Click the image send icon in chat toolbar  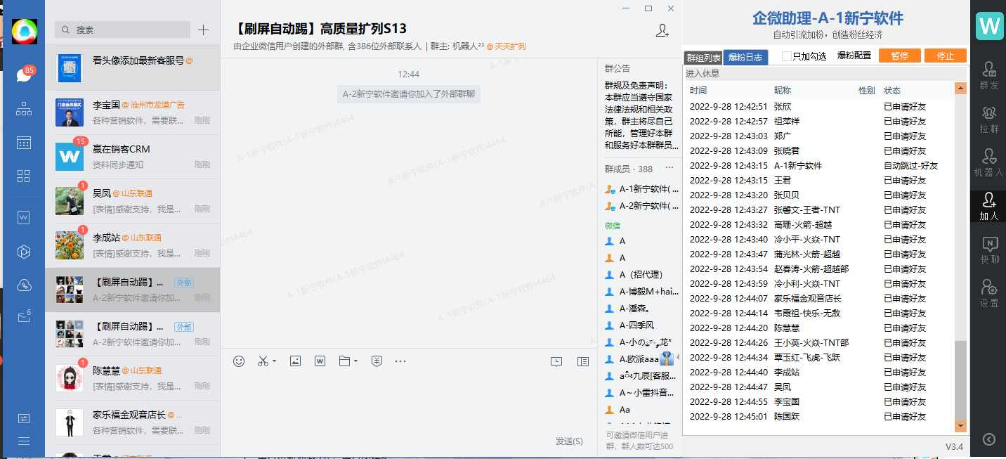[295, 361]
